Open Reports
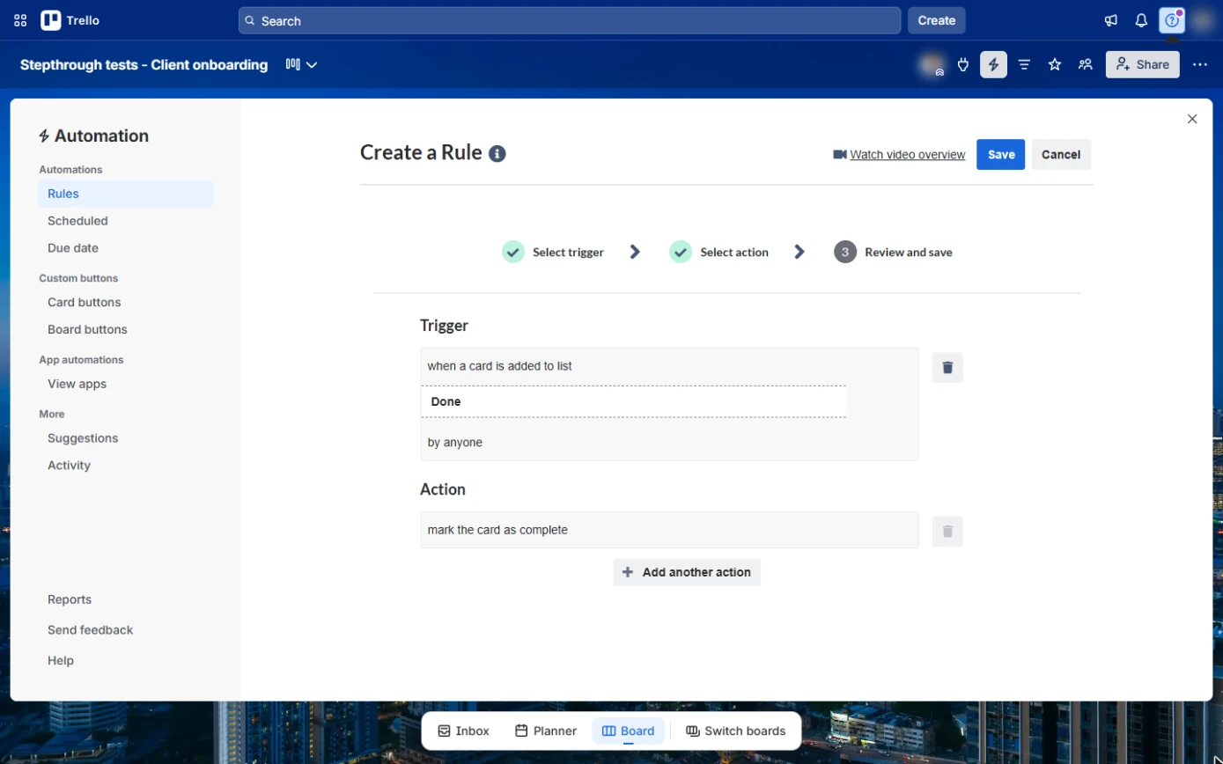The image size is (1223, 764). coord(70,599)
